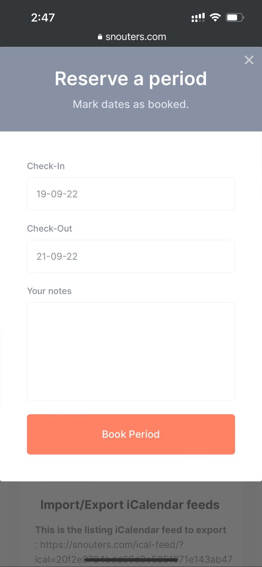
Task: Tap the Mark dates as booked subtitle
Action: (x=131, y=104)
